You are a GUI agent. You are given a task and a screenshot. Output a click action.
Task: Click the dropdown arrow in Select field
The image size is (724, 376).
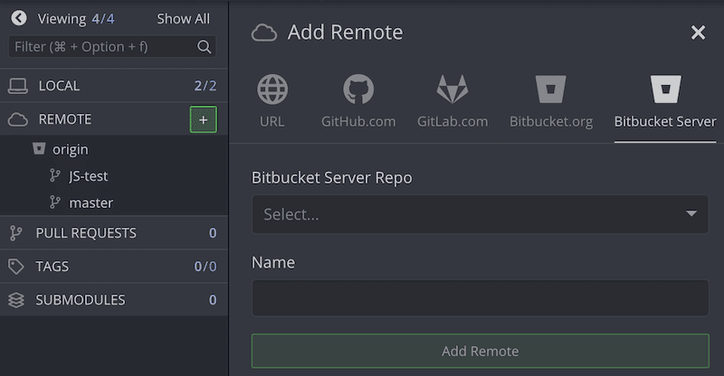tap(691, 214)
